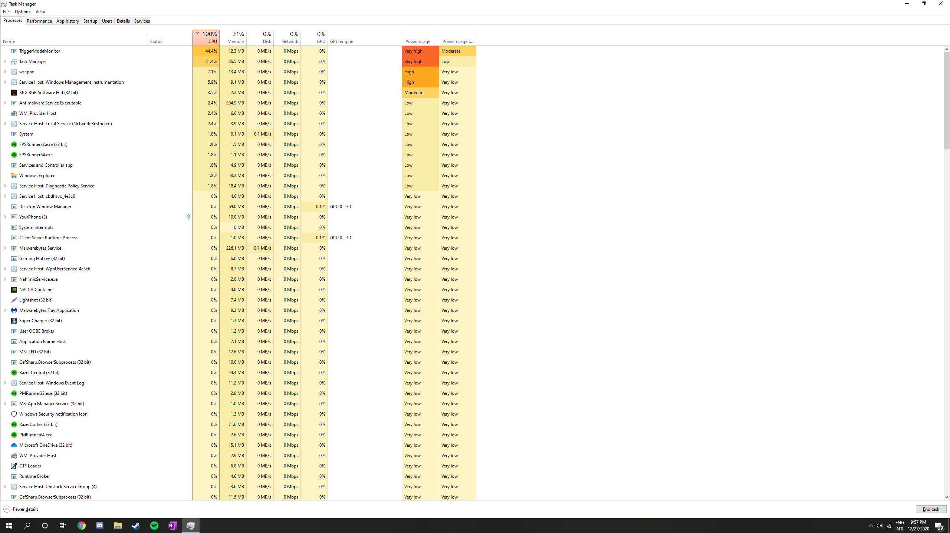Click the CTF Loader pen icon
The width and height of the screenshot is (950, 533).
click(x=14, y=466)
